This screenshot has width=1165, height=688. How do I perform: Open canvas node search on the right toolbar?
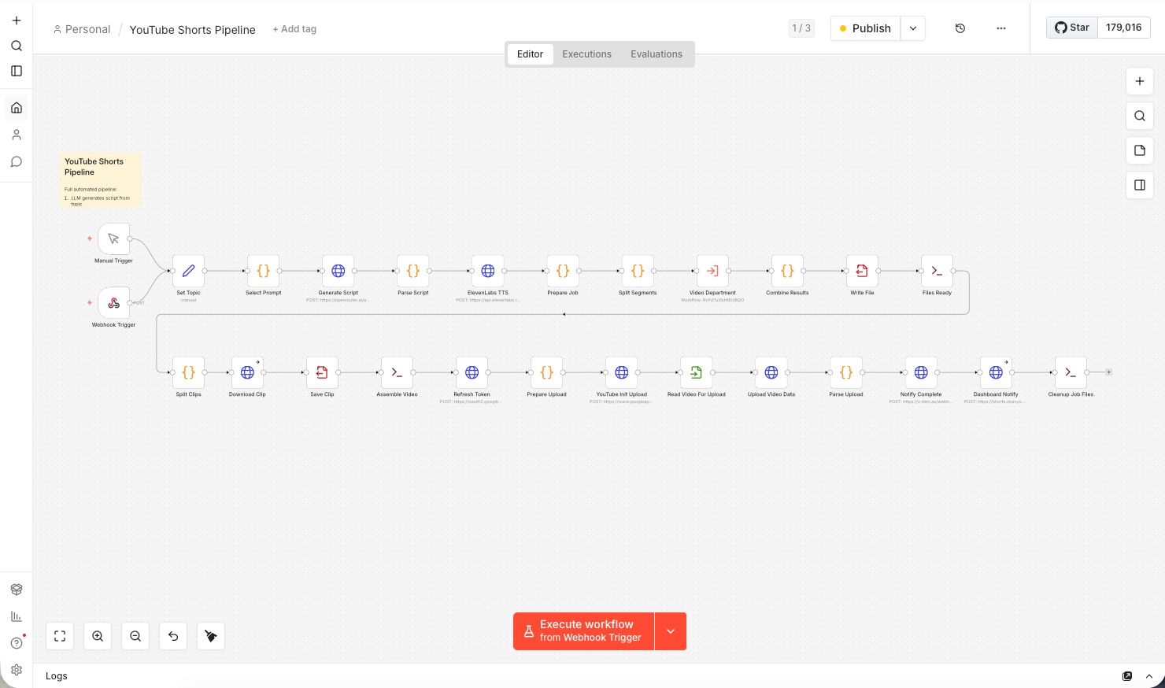[x=1140, y=116]
